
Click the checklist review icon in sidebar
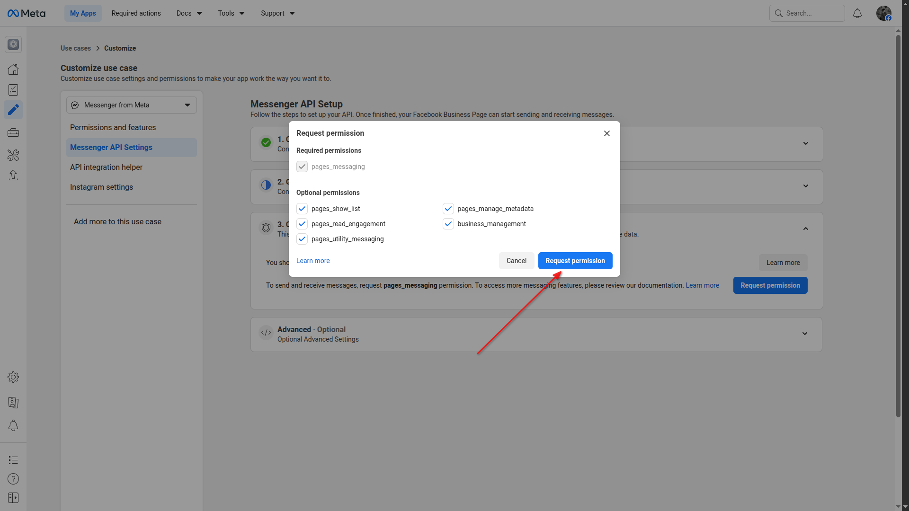(x=13, y=90)
